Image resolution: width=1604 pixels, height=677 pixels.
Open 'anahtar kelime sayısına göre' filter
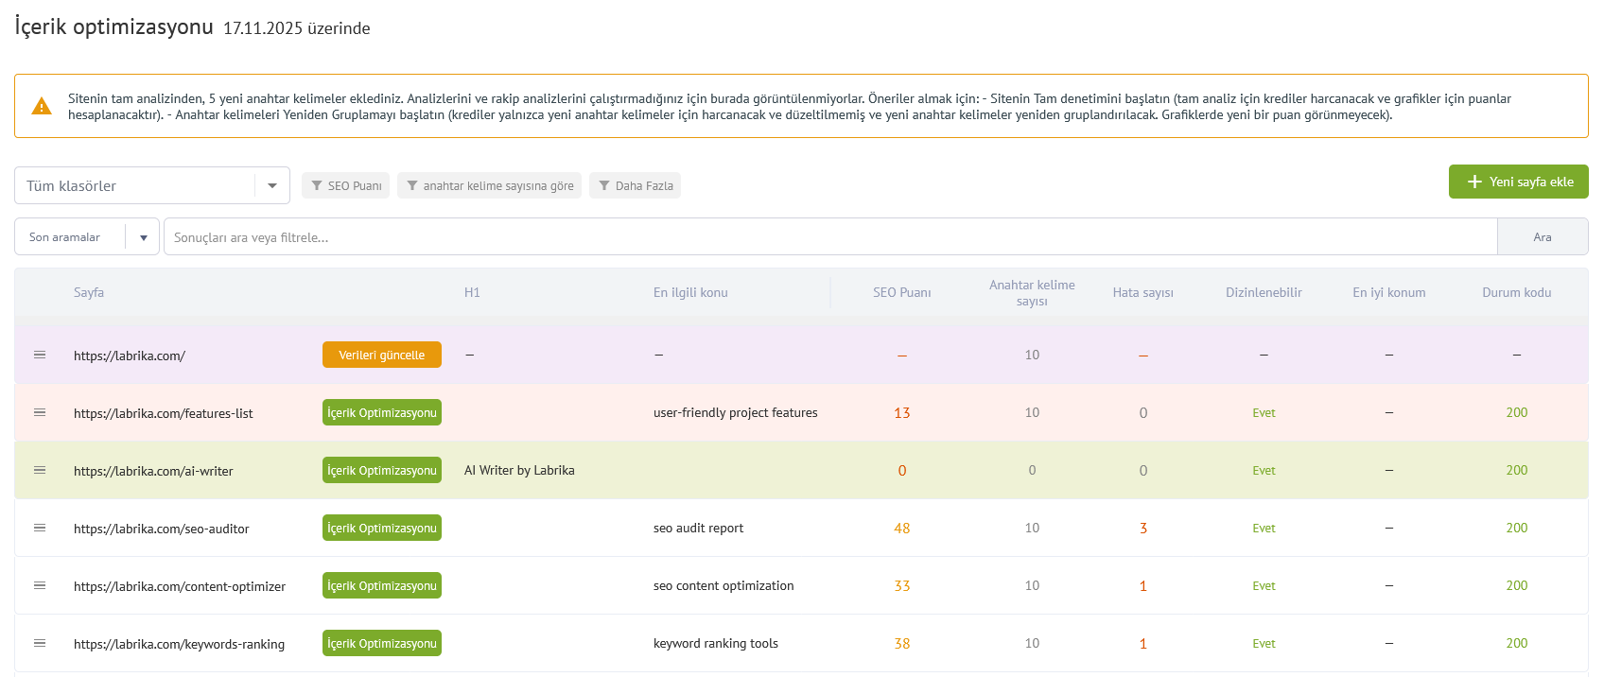[x=489, y=185]
